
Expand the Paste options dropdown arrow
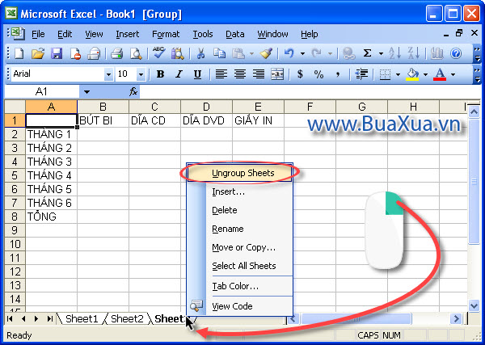coord(251,54)
